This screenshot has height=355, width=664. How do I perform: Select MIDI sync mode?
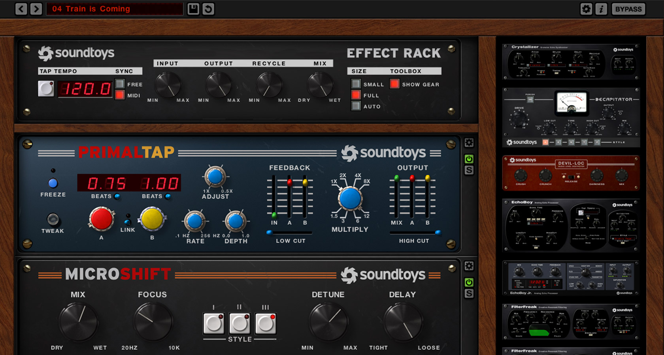120,95
